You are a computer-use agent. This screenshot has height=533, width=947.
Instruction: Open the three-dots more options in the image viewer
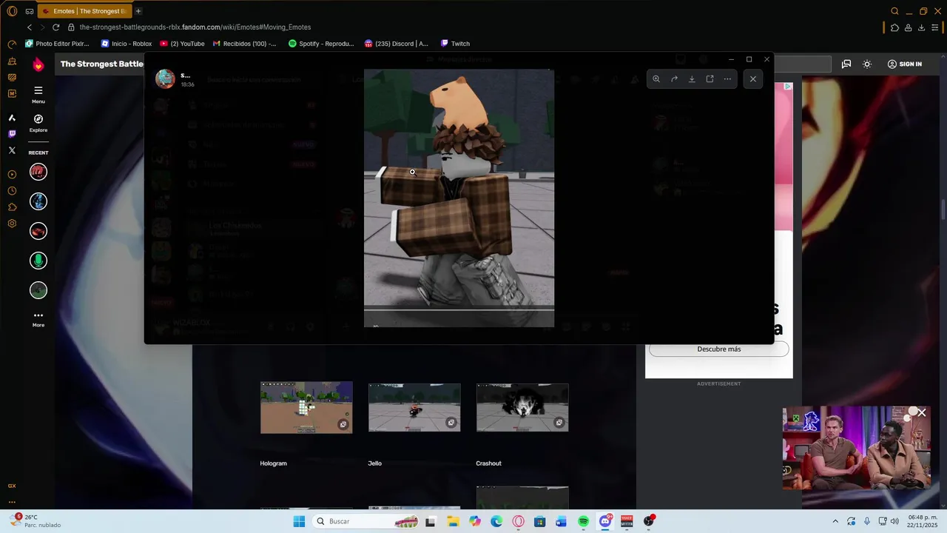pyautogui.click(x=727, y=78)
